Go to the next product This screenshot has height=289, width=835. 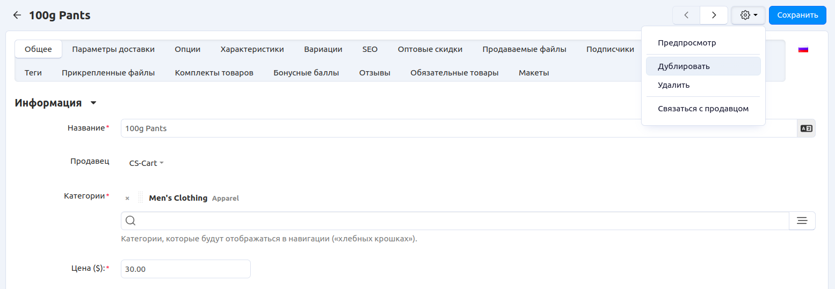pyautogui.click(x=714, y=15)
